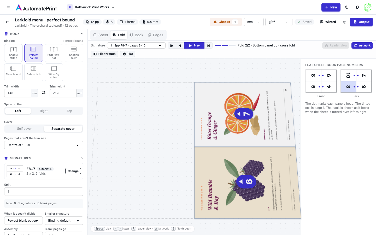Viewport: 376px width, 235px height.
Task: Click the Perfect bound binding option
Action: coord(34,53)
